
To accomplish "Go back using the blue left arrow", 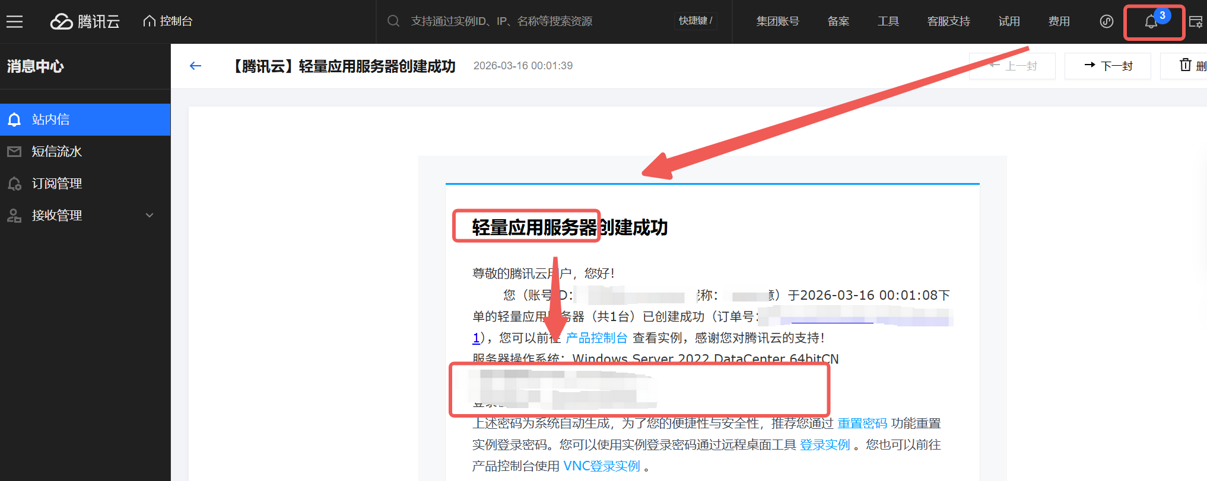I will [x=195, y=66].
